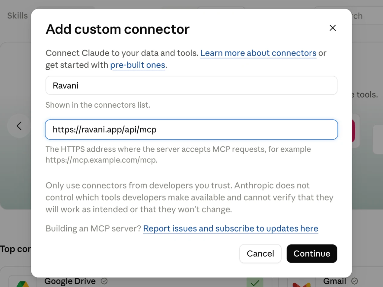Click the green checkmark on Google Drive

click(255, 282)
